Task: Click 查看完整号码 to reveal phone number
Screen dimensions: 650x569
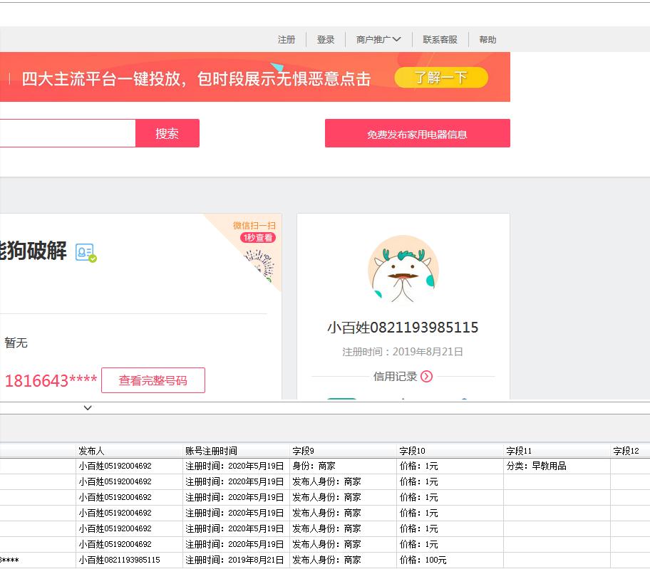Action: (x=153, y=380)
